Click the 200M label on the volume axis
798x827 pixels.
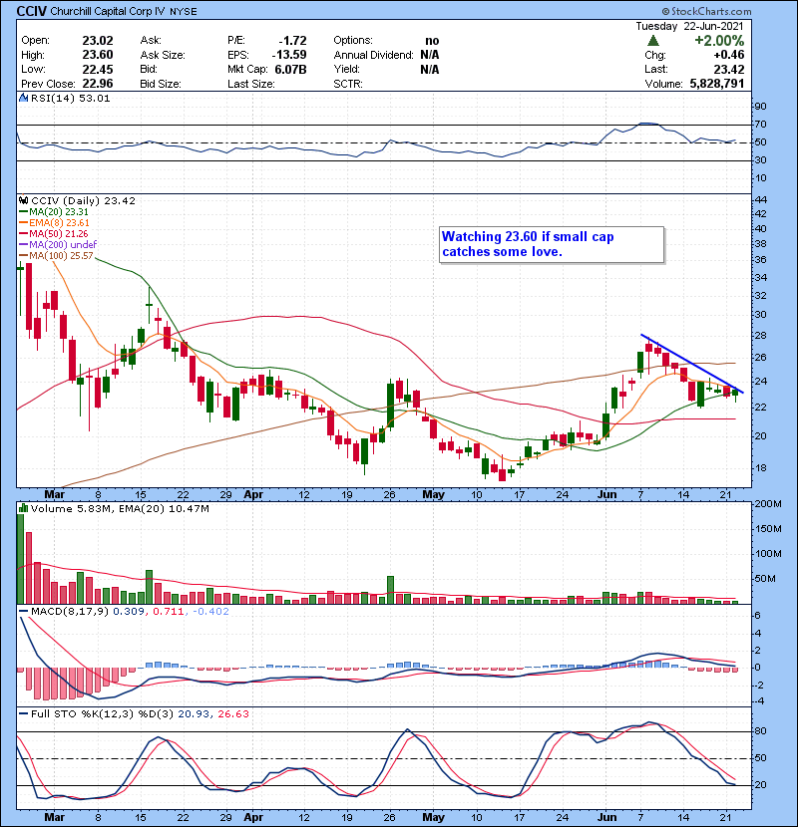(x=768, y=504)
